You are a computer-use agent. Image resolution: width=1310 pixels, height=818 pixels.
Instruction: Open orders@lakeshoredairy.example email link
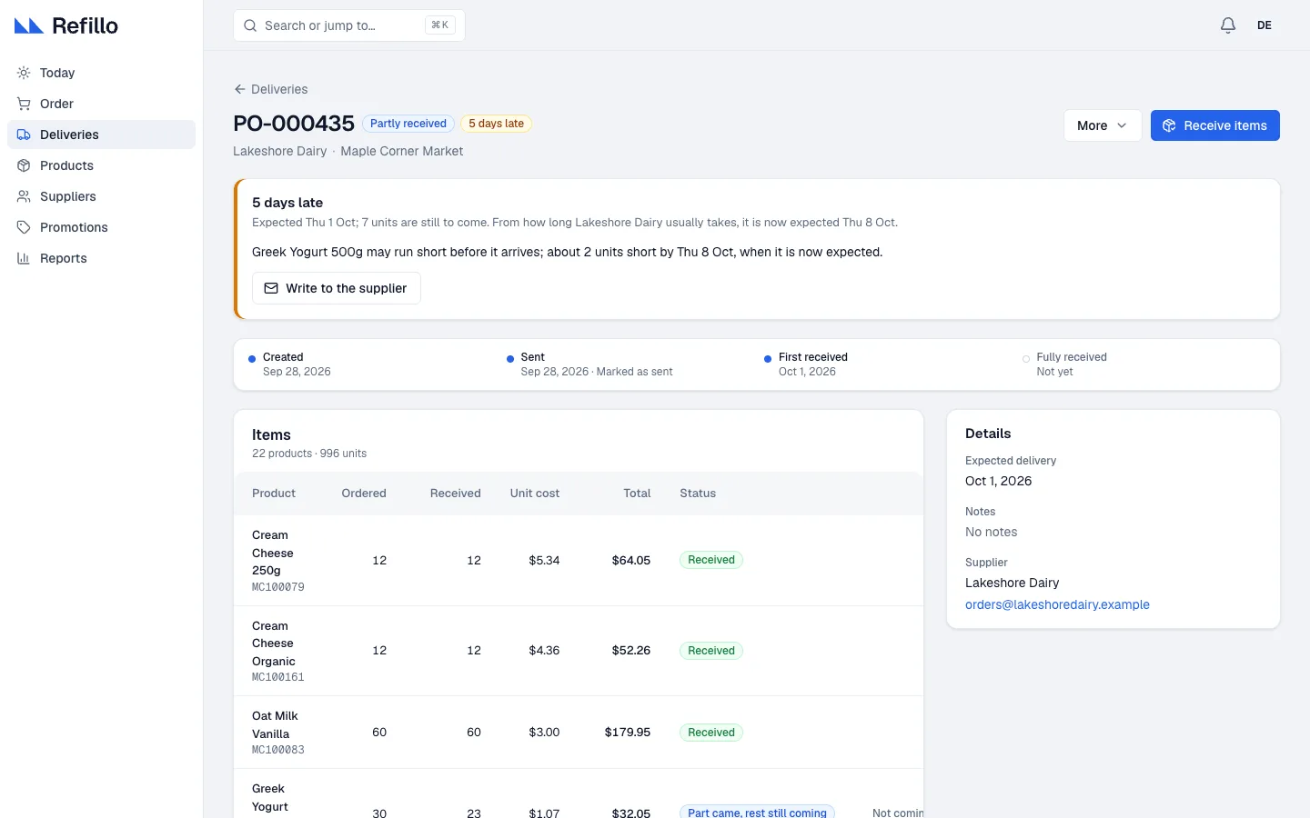pos(1057,604)
